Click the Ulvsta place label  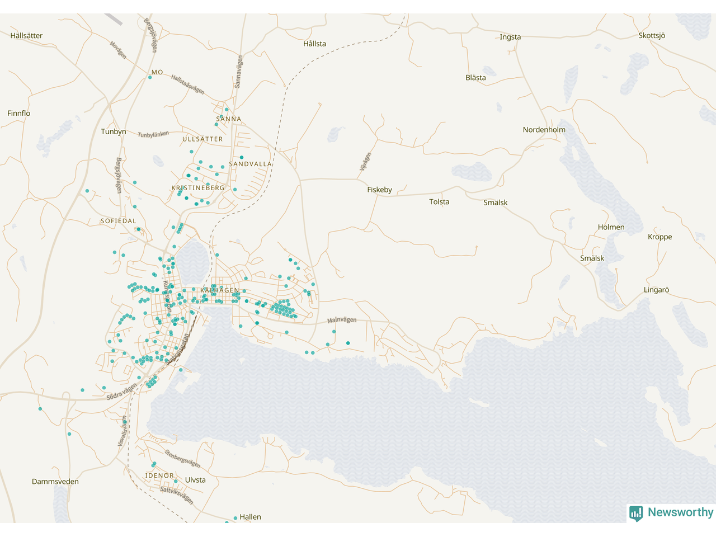pos(195,480)
